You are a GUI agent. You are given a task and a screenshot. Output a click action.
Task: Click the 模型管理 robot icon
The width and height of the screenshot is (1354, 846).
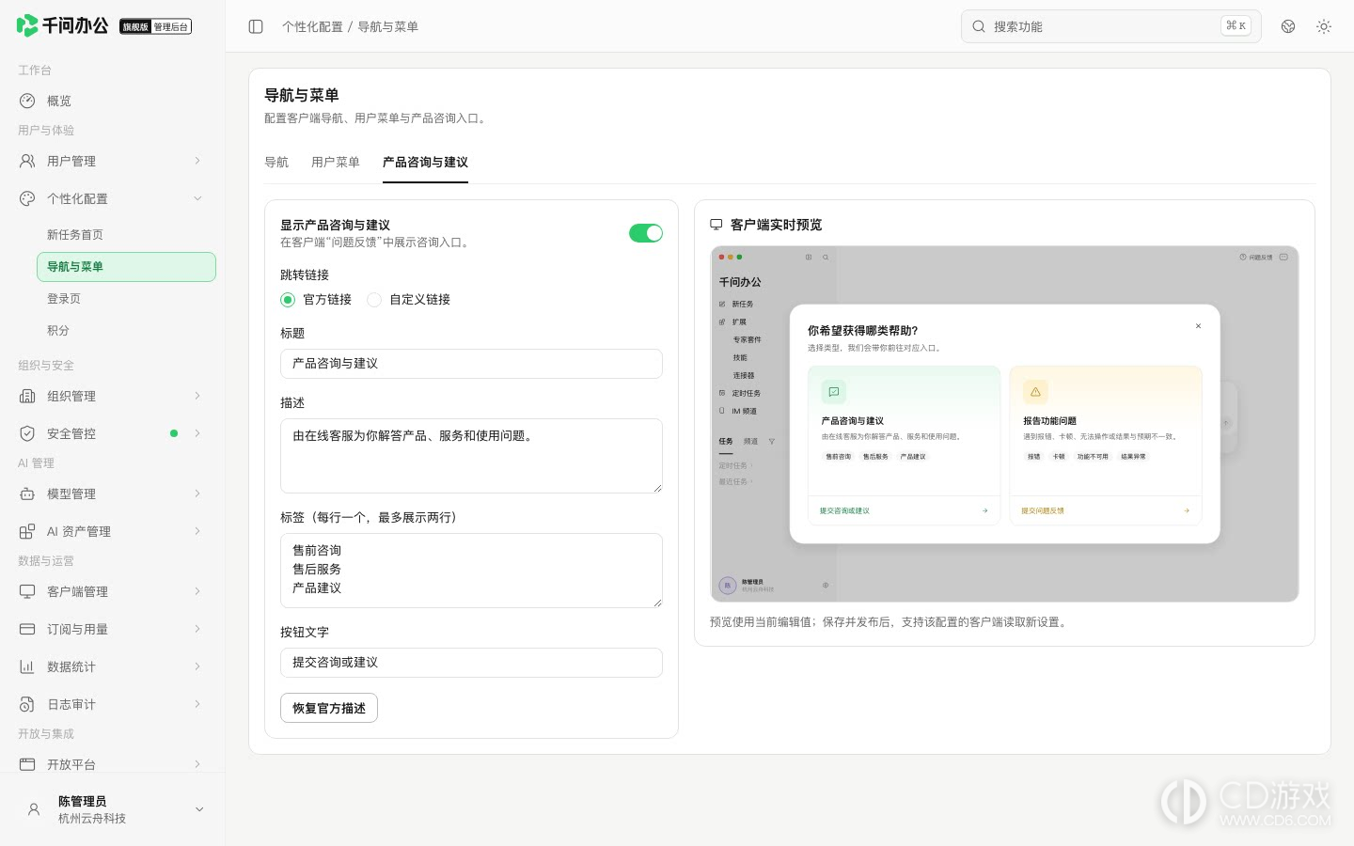click(27, 493)
